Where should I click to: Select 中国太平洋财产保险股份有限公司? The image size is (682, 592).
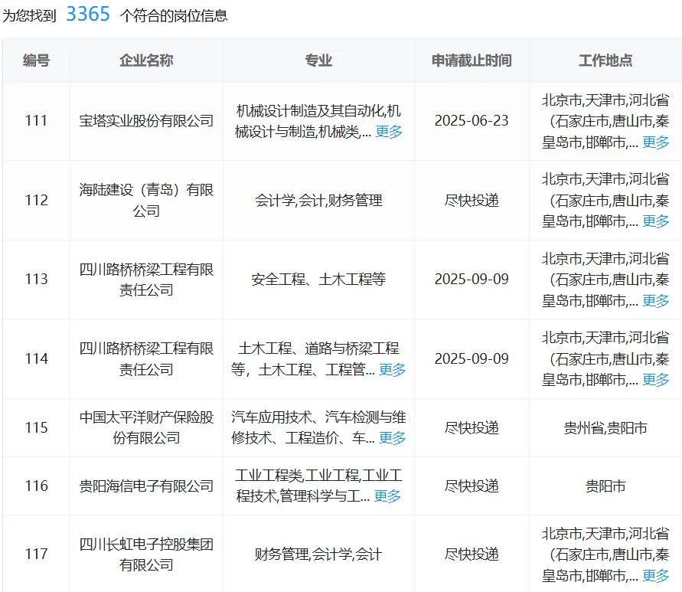145,428
